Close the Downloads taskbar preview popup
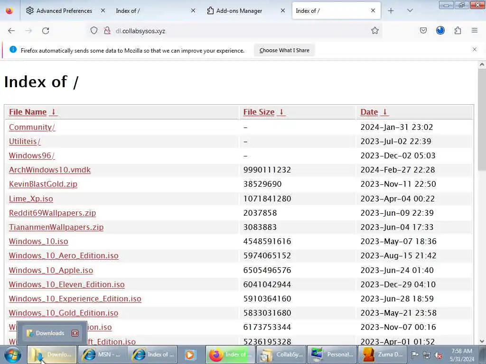The height and width of the screenshot is (364, 486). click(x=75, y=333)
